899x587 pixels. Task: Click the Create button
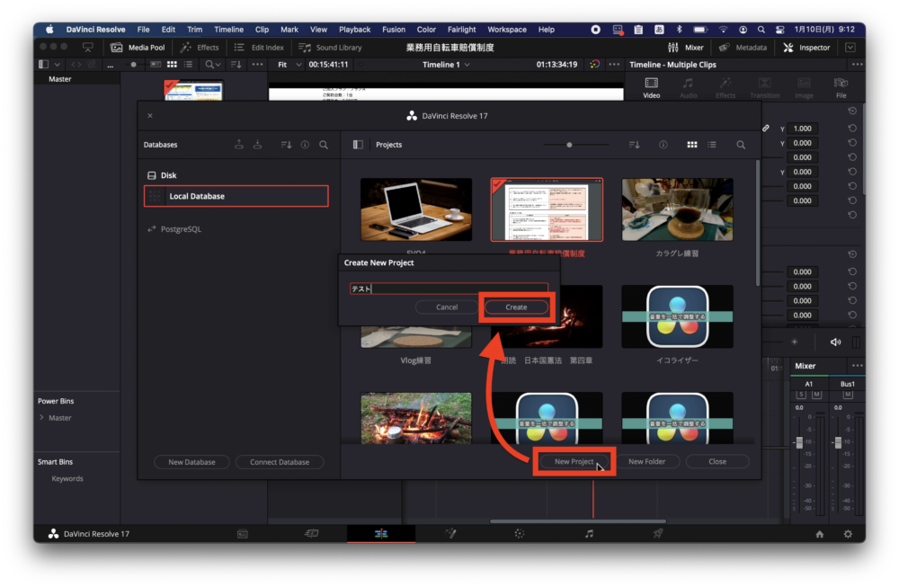tap(516, 307)
